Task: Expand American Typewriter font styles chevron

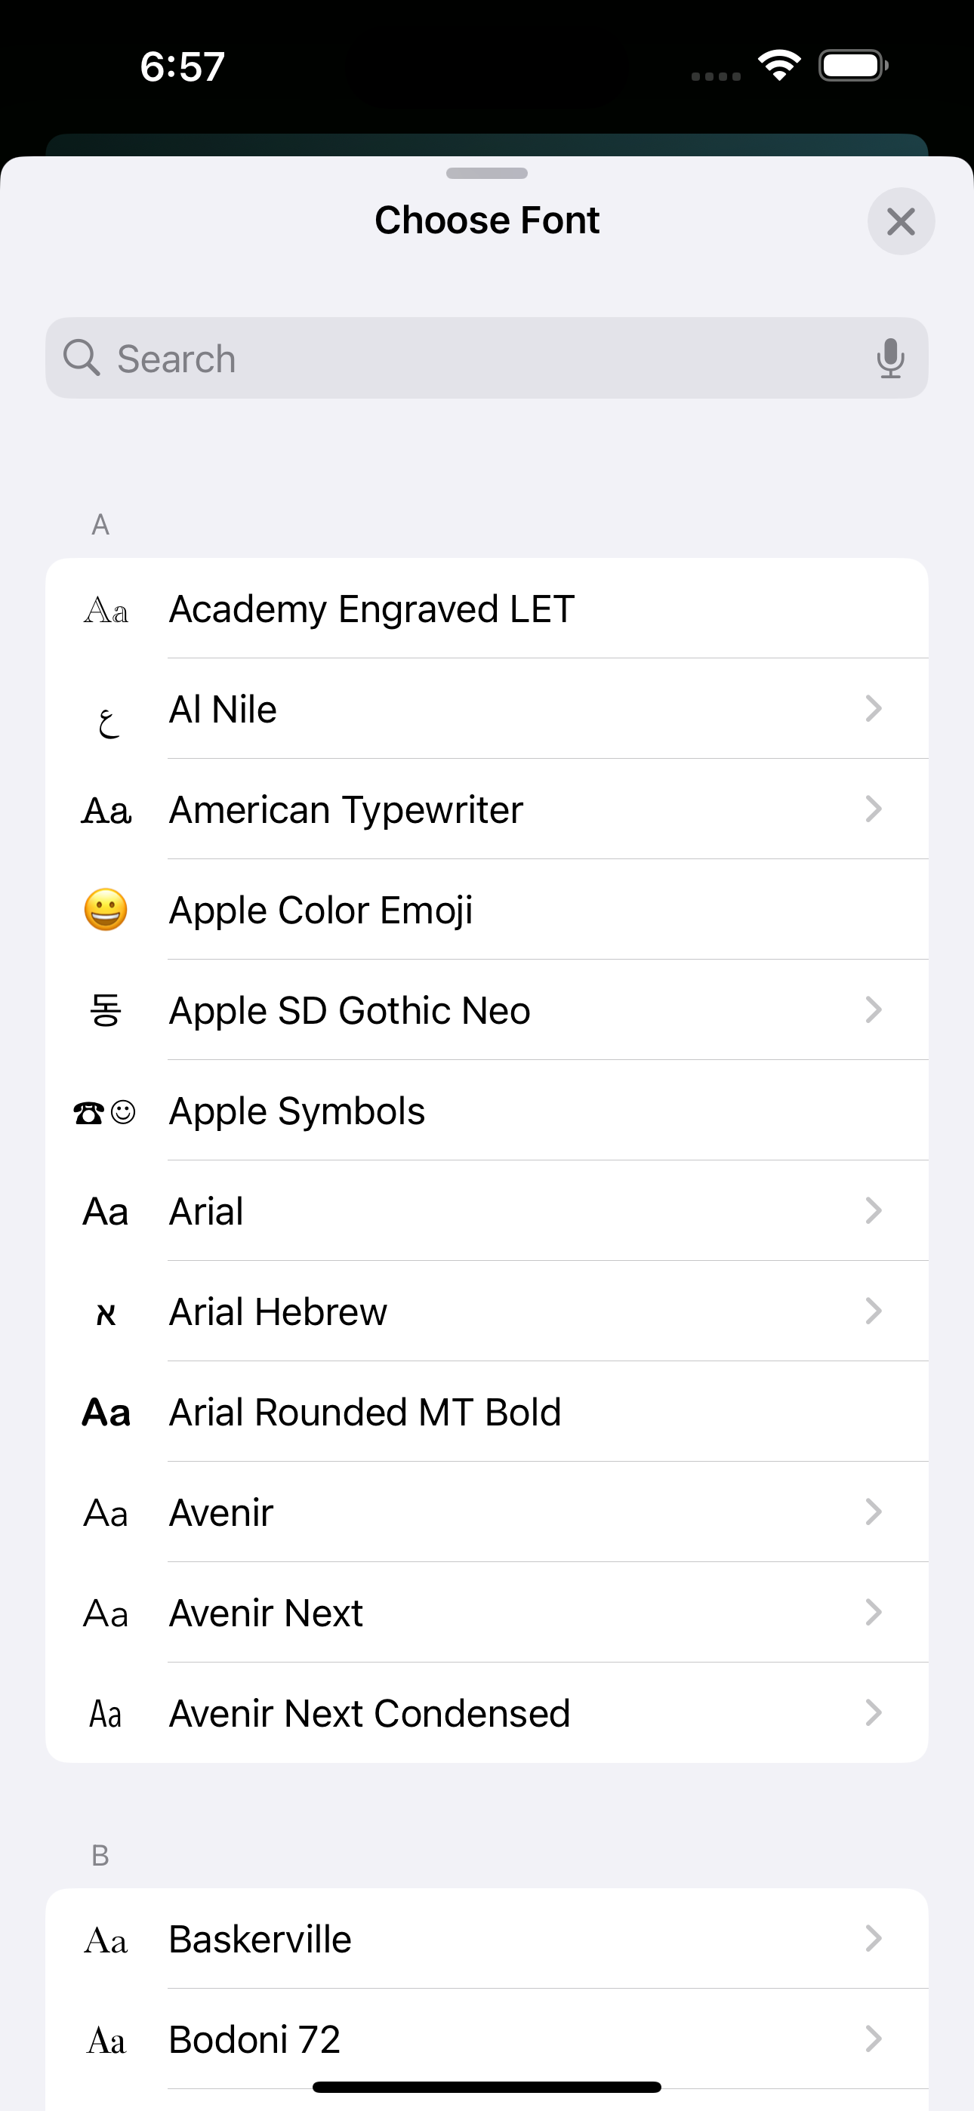Action: coord(873,809)
